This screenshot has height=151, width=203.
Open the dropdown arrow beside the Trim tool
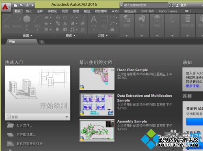[x=77, y=17]
